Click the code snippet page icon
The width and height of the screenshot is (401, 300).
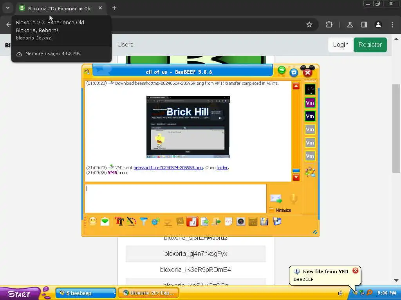[x=228, y=221]
